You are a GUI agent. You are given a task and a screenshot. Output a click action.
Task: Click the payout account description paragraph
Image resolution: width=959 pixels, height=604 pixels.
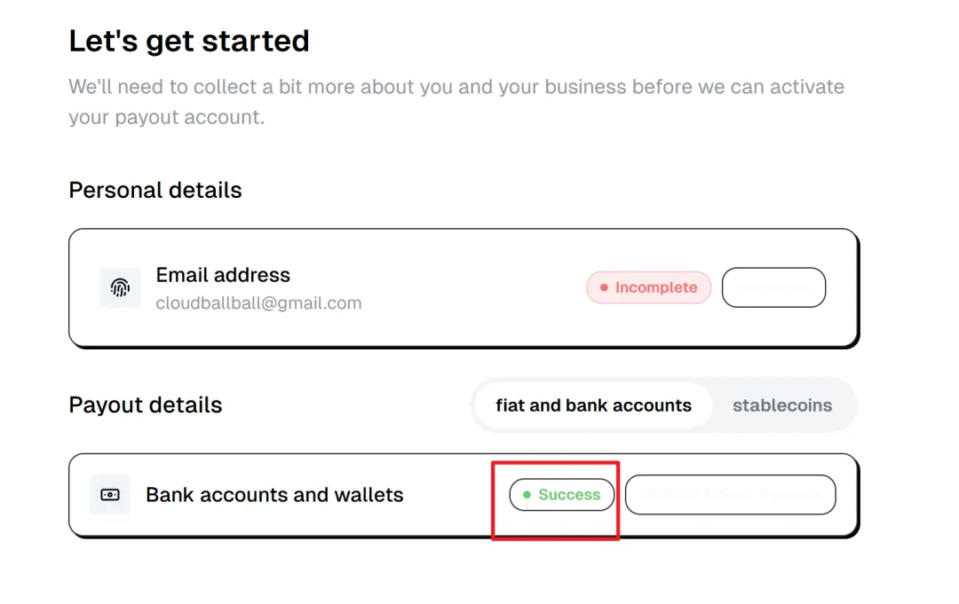(x=456, y=102)
